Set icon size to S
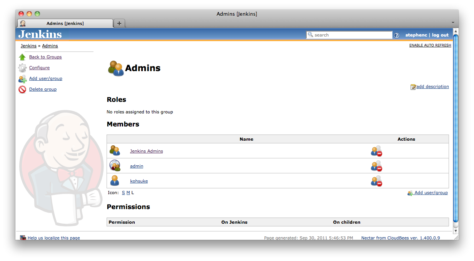The height and width of the screenshot is (261, 474). [124, 193]
